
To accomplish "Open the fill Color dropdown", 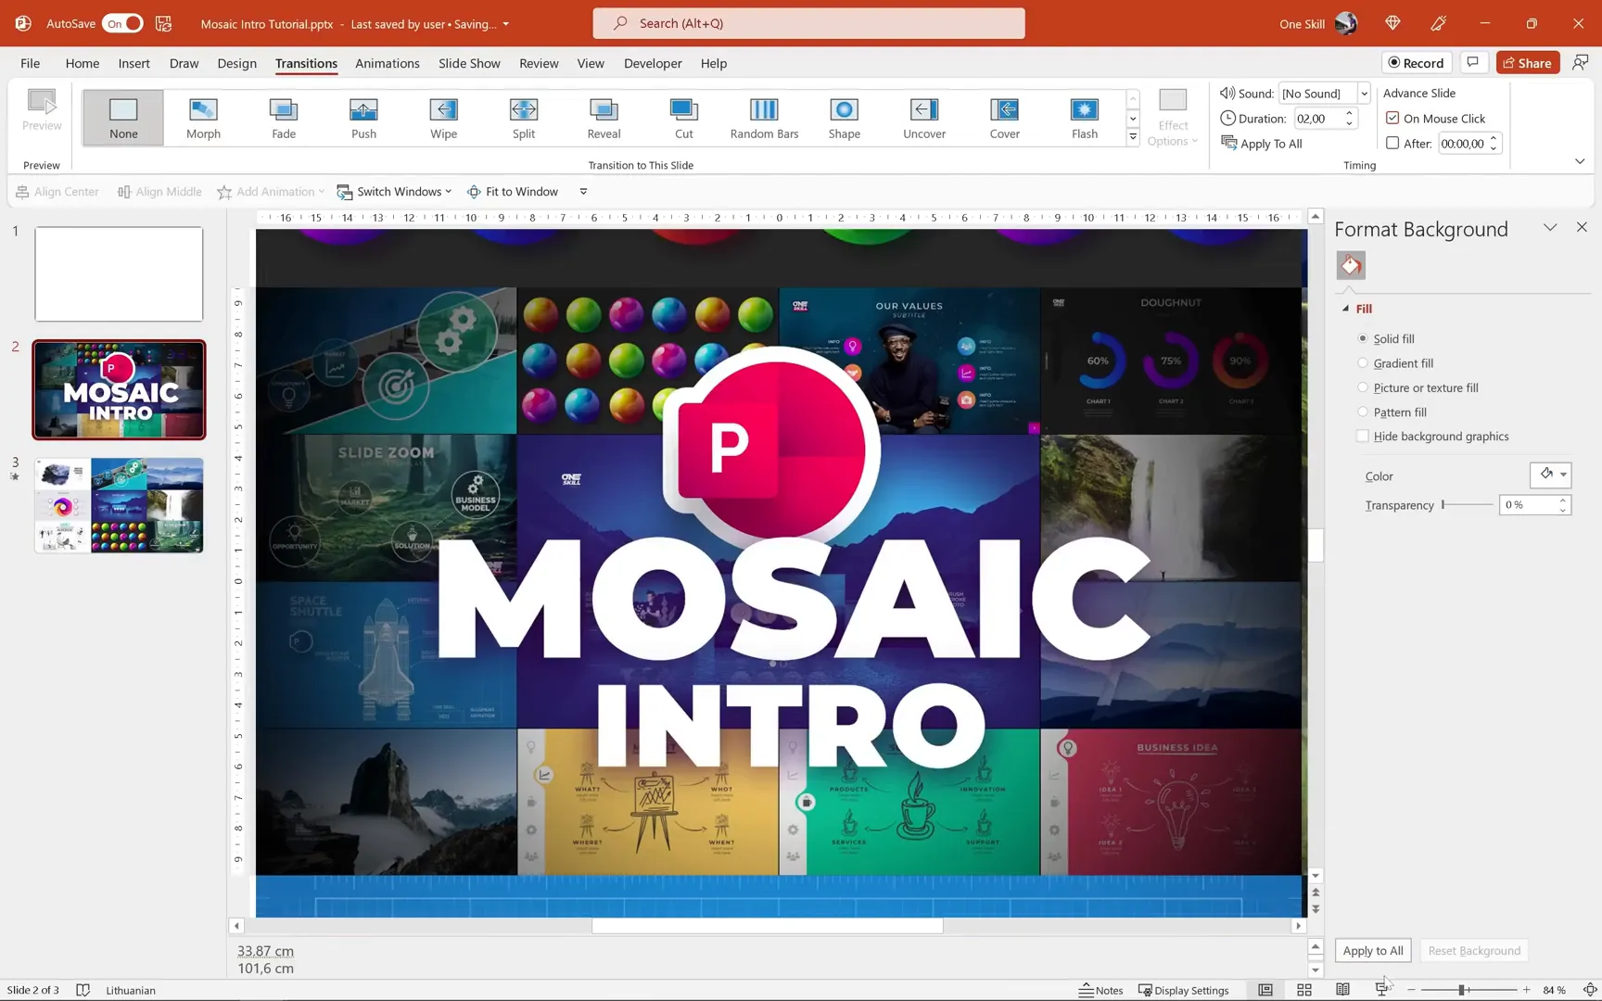I will pyautogui.click(x=1550, y=475).
